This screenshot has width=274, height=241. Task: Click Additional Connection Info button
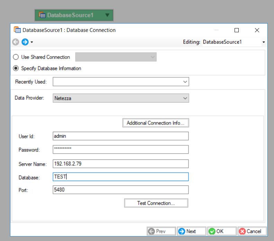coord(156,123)
